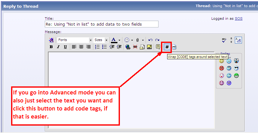Image resolution: width=258 pixels, height=133 pixels.
Task: Align text right
Action: (x=88, y=47)
